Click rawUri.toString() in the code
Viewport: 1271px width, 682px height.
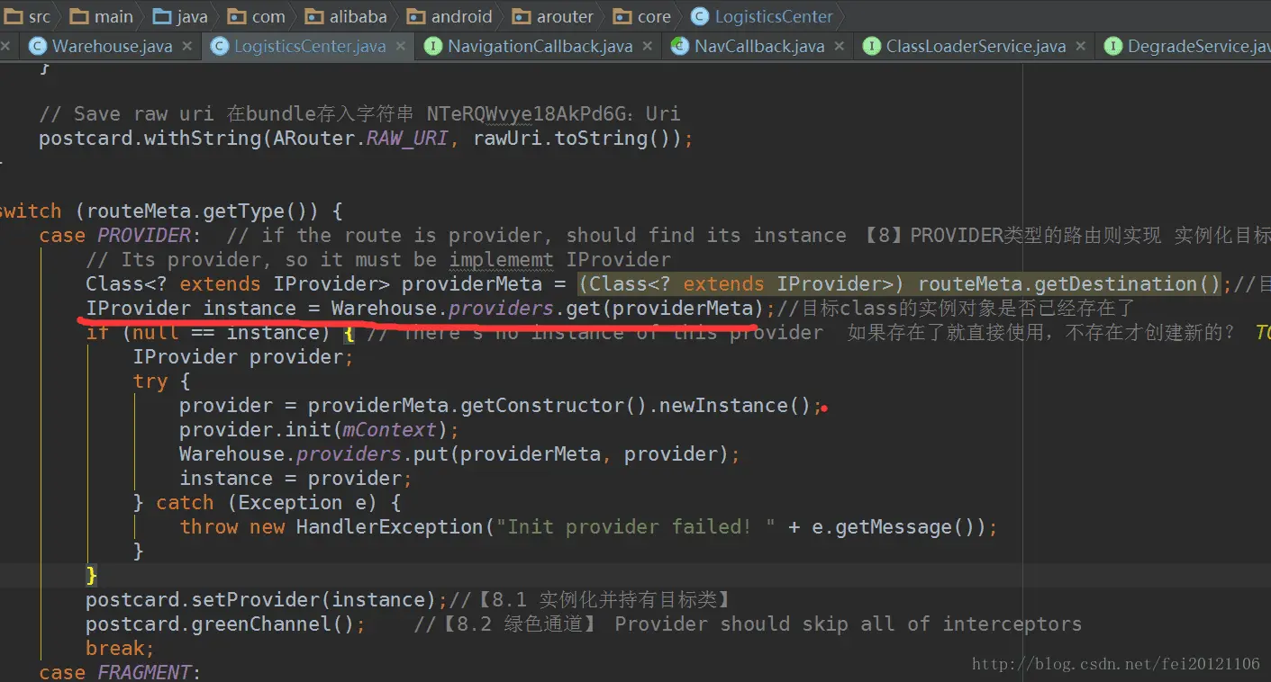[573, 139]
